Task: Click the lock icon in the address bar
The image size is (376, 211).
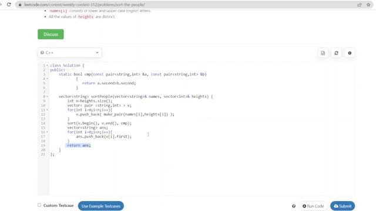Action: tap(20, 5)
